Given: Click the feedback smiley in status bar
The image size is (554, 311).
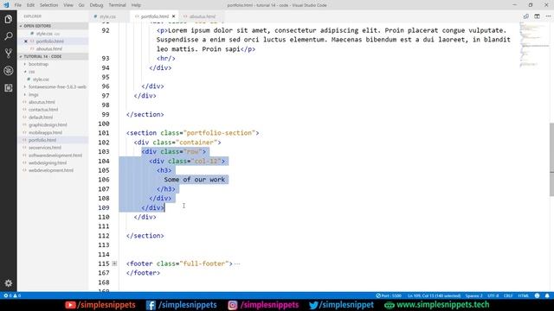Looking at the screenshot, I should coord(537,295).
